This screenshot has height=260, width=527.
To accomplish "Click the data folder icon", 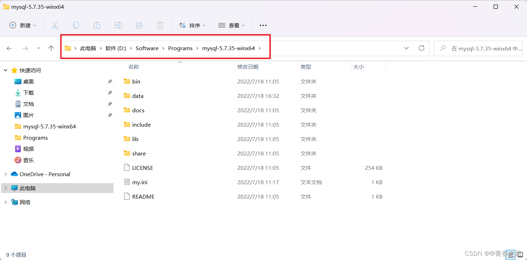I will pos(127,95).
